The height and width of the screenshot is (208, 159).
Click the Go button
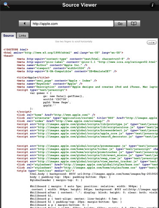coord(120,23)
